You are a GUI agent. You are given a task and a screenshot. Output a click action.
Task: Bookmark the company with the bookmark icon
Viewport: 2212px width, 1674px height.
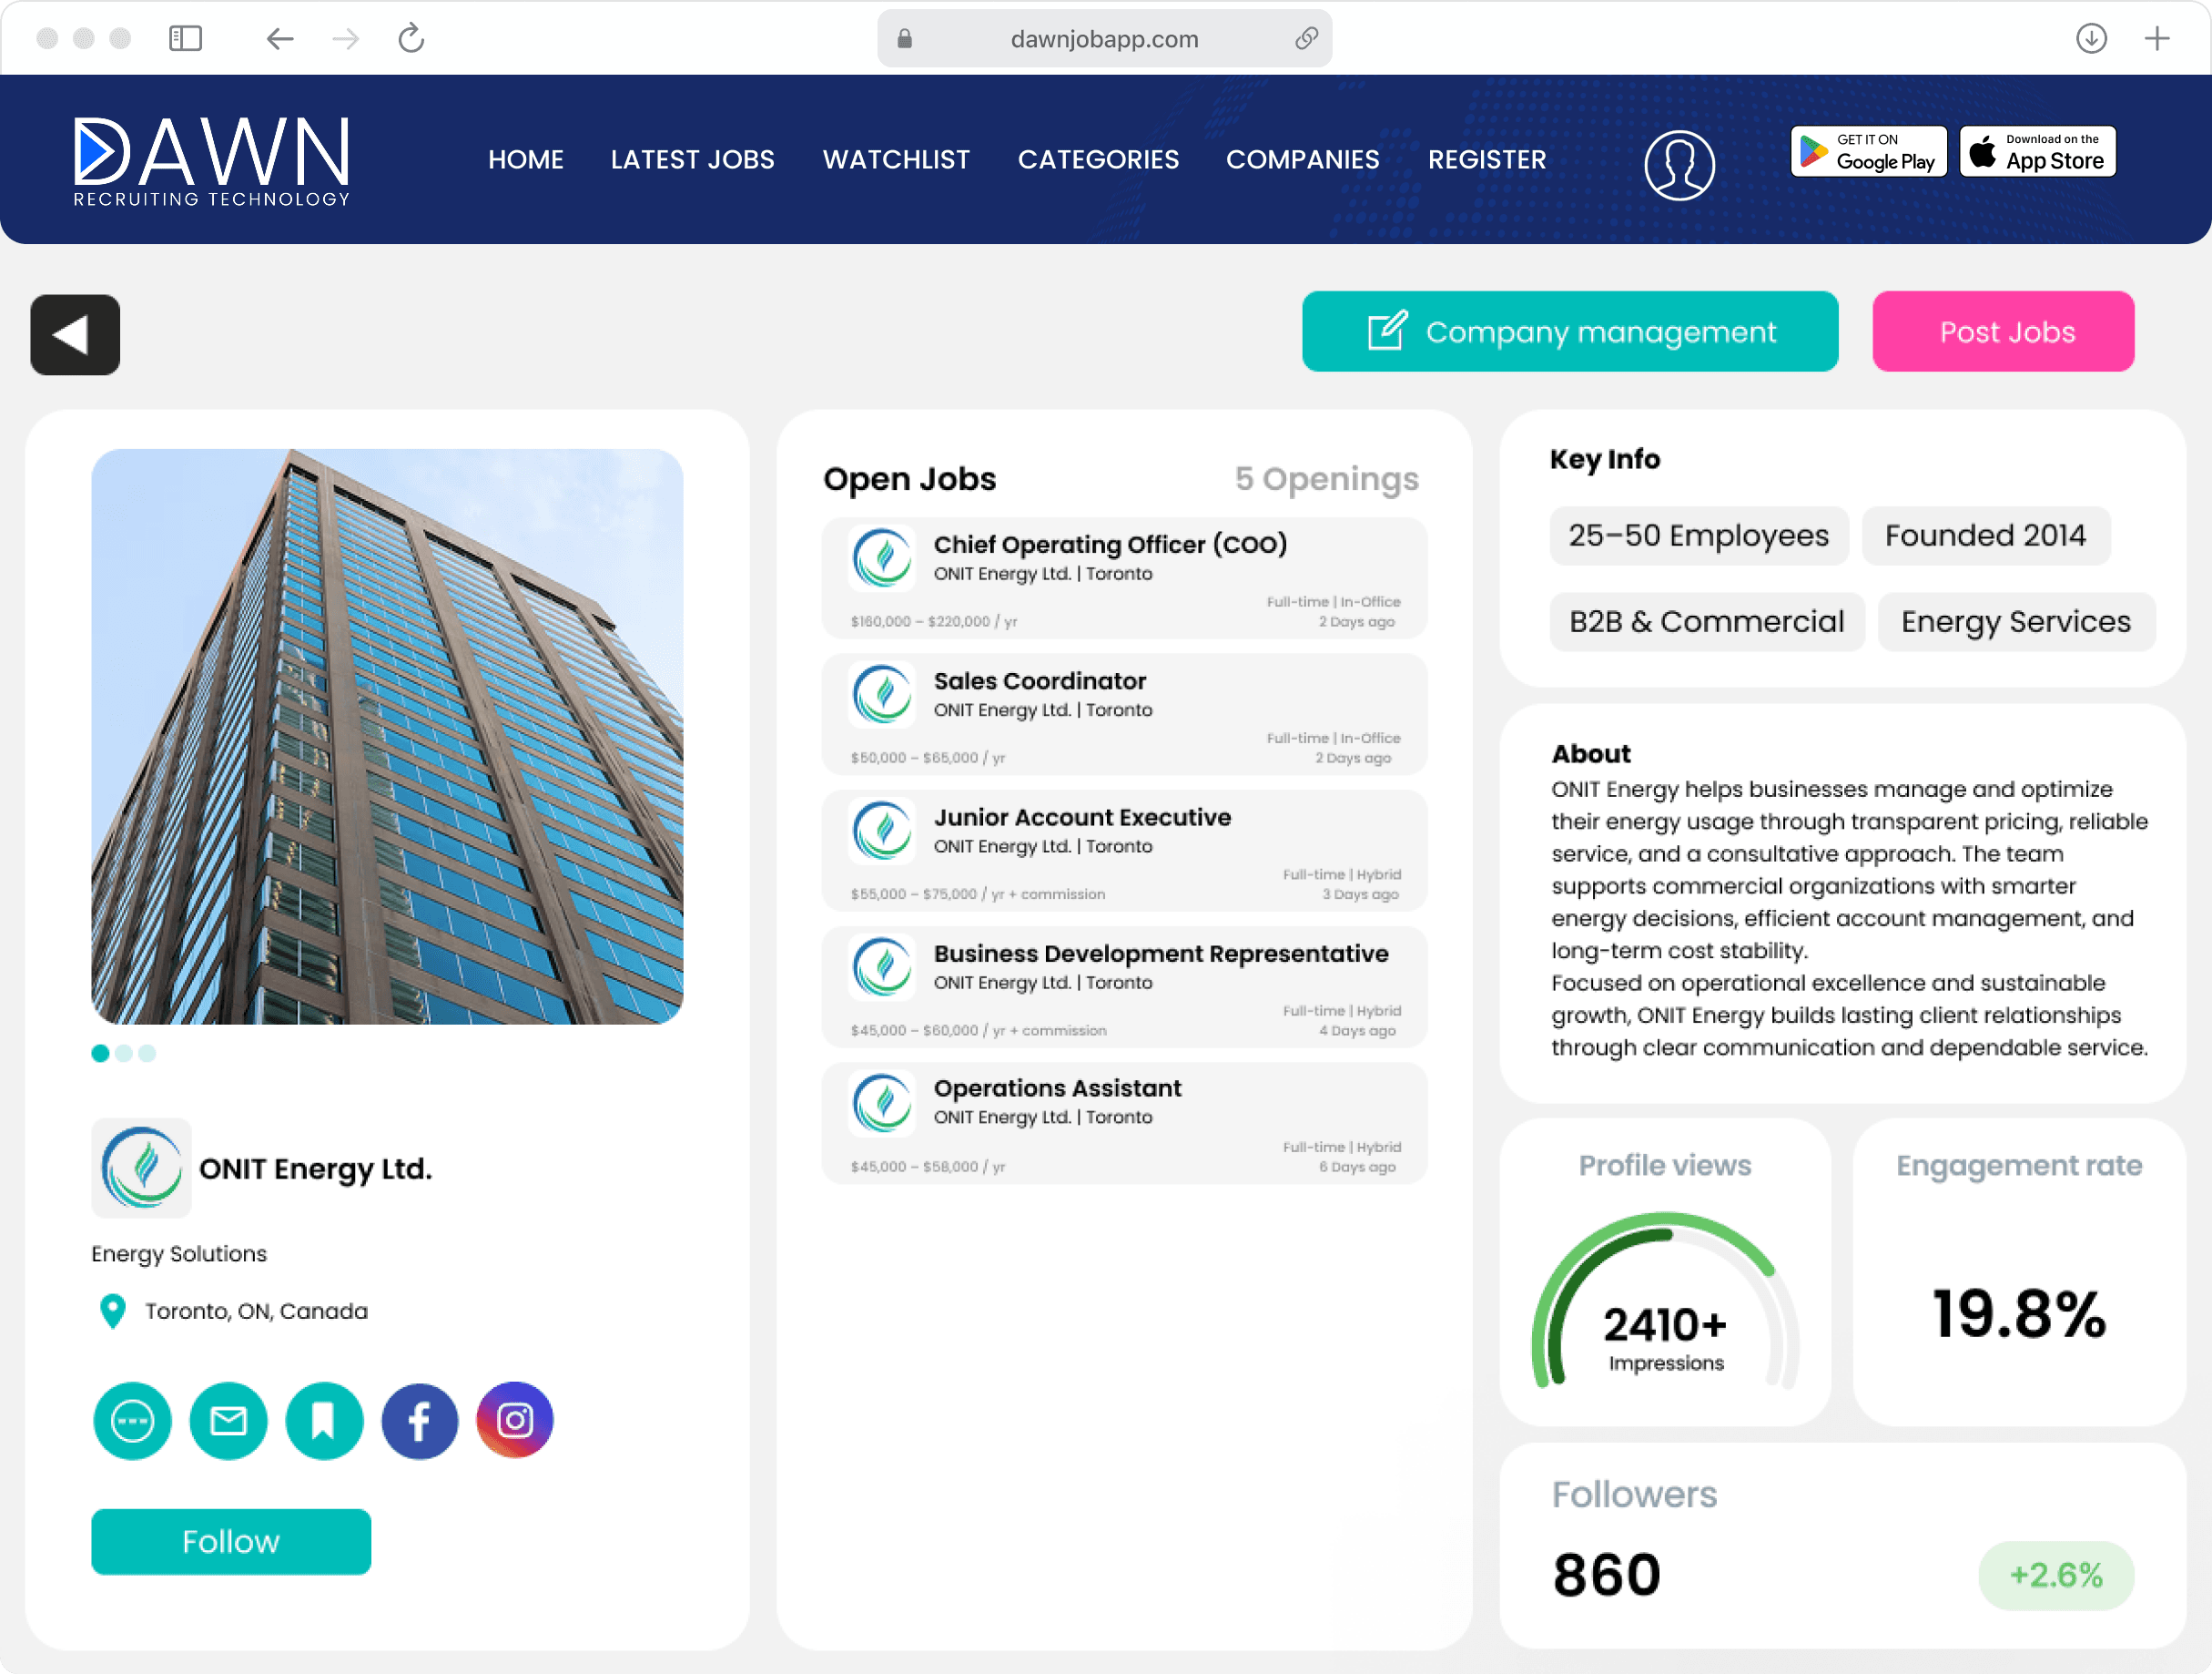323,1420
